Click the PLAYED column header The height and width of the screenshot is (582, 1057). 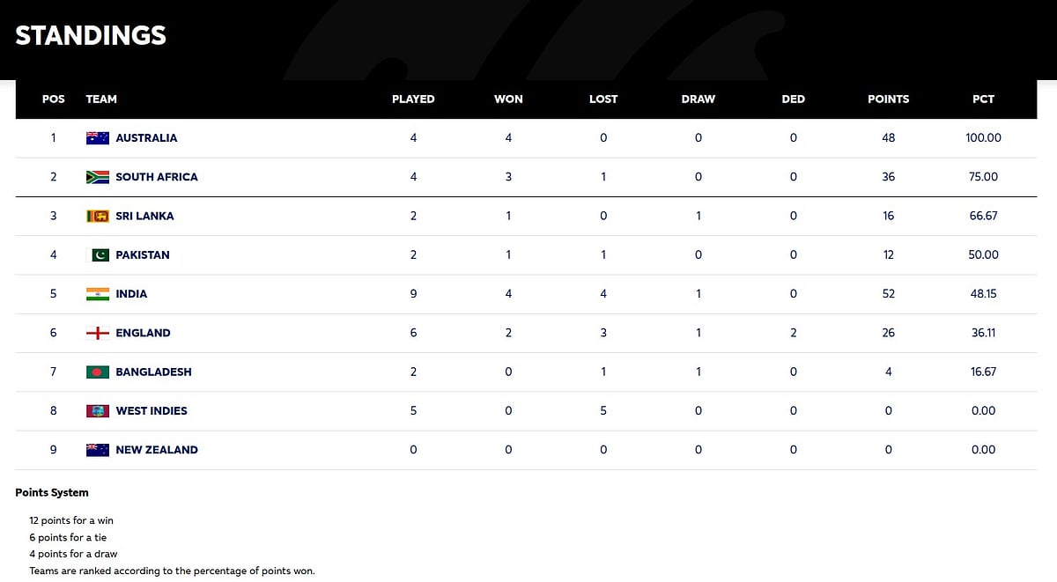[413, 99]
